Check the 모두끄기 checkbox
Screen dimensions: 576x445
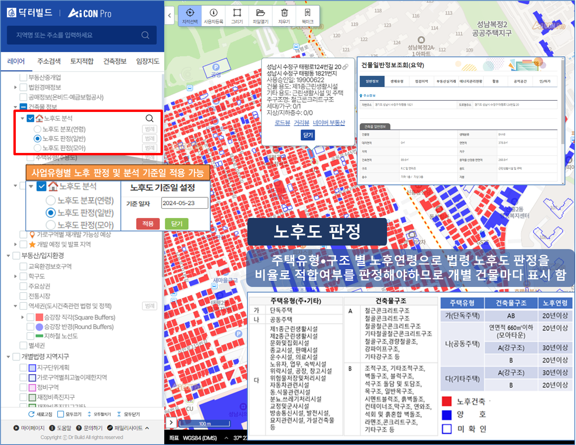(60, 414)
